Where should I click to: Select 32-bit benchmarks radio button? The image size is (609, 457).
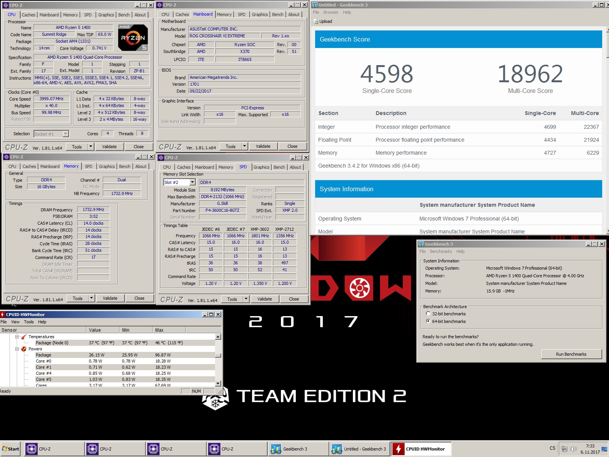(428, 314)
